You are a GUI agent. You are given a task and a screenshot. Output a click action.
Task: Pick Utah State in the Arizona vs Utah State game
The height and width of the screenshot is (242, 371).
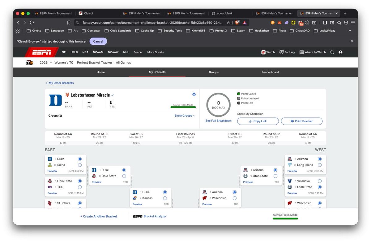(x=275, y=176)
